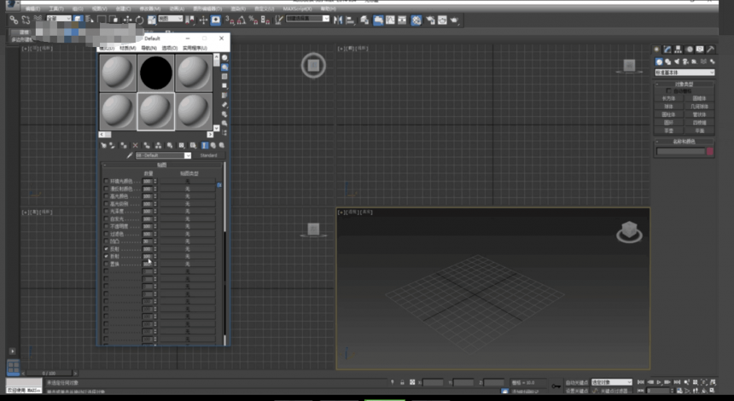Uncheck the 反射 reflection map checkbox

click(x=107, y=249)
